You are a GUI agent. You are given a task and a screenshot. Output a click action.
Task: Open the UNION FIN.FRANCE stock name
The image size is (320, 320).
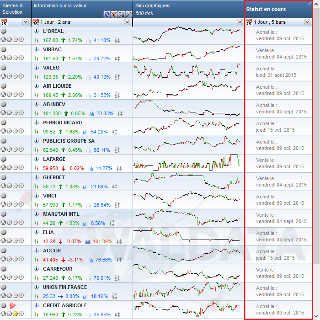(65, 287)
